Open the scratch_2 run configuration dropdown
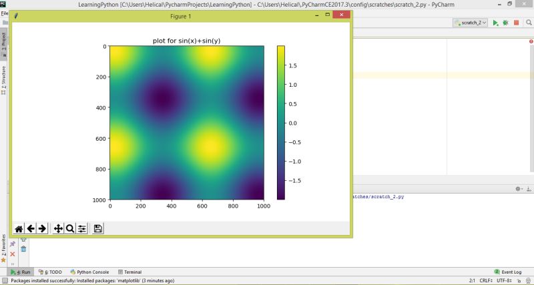 [471, 23]
